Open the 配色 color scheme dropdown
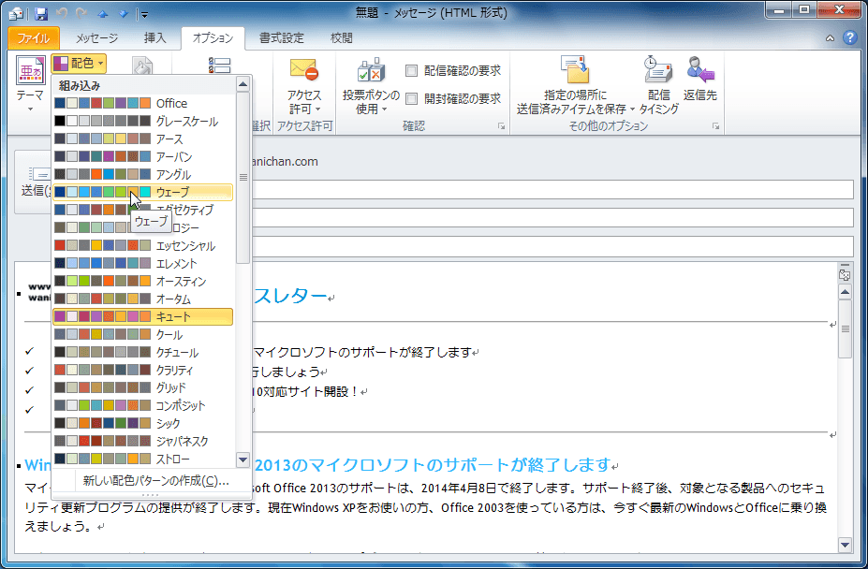Screen dimensions: 868x569 click(80, 63)
